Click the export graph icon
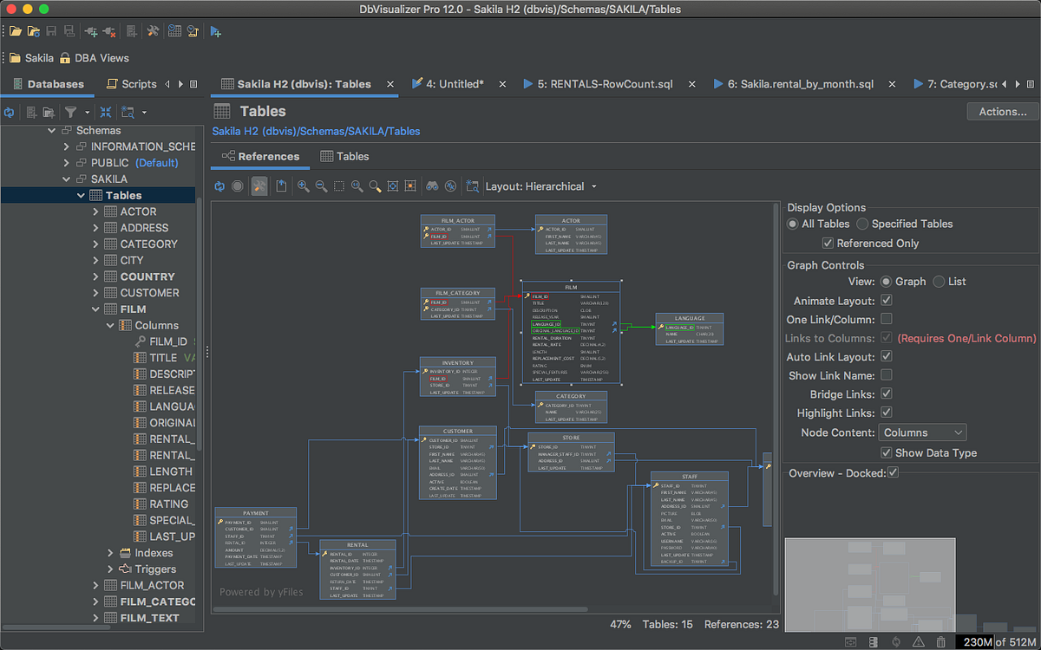This screenshot has height=650, width=1041. [282, 186]
